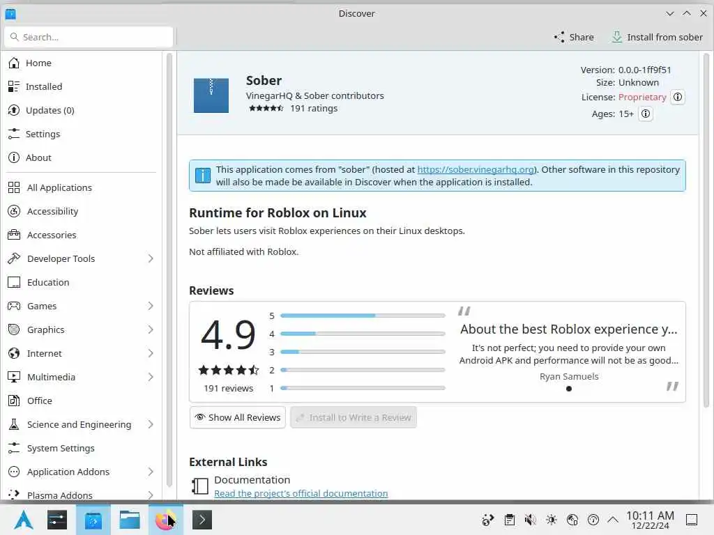Expand Games subcategories arrow

[151, 306]
